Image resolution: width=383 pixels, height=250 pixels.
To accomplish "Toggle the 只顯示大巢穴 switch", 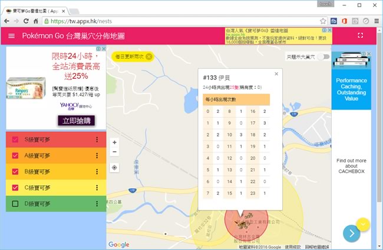I will pyautogui.click(x=324, y=57).
